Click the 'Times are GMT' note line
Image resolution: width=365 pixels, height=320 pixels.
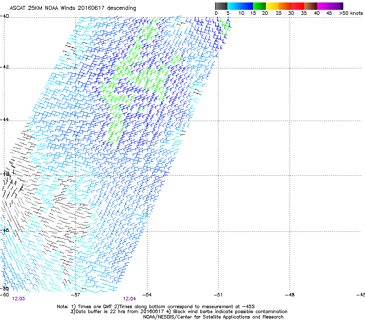click(156, 307)
